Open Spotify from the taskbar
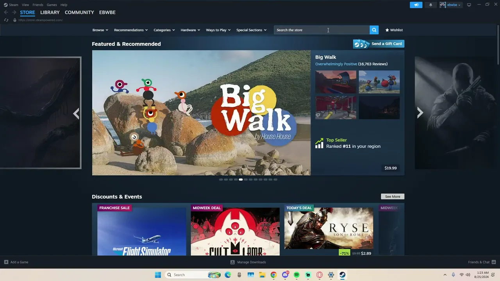Screen dimensions: 500x281 pos(296,275)
